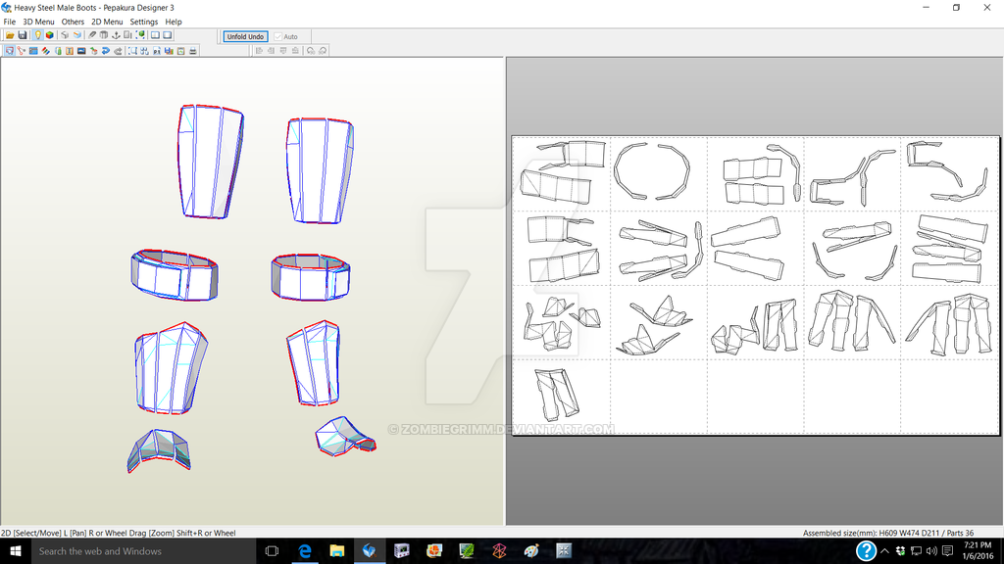Click the anchor icon in toolbar
Image resolution: width=1004 pixels, height=564 pixels.
116,35
